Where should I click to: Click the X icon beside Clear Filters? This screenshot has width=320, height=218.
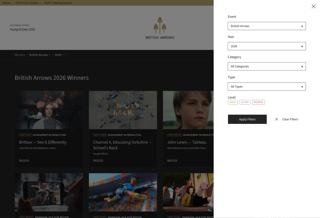[x=277, y=119]
